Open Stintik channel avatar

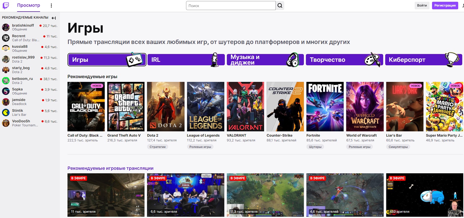[6, 112]
